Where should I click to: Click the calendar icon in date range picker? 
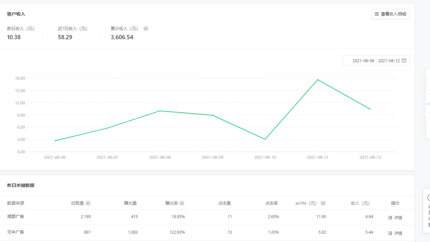[404, 60]
